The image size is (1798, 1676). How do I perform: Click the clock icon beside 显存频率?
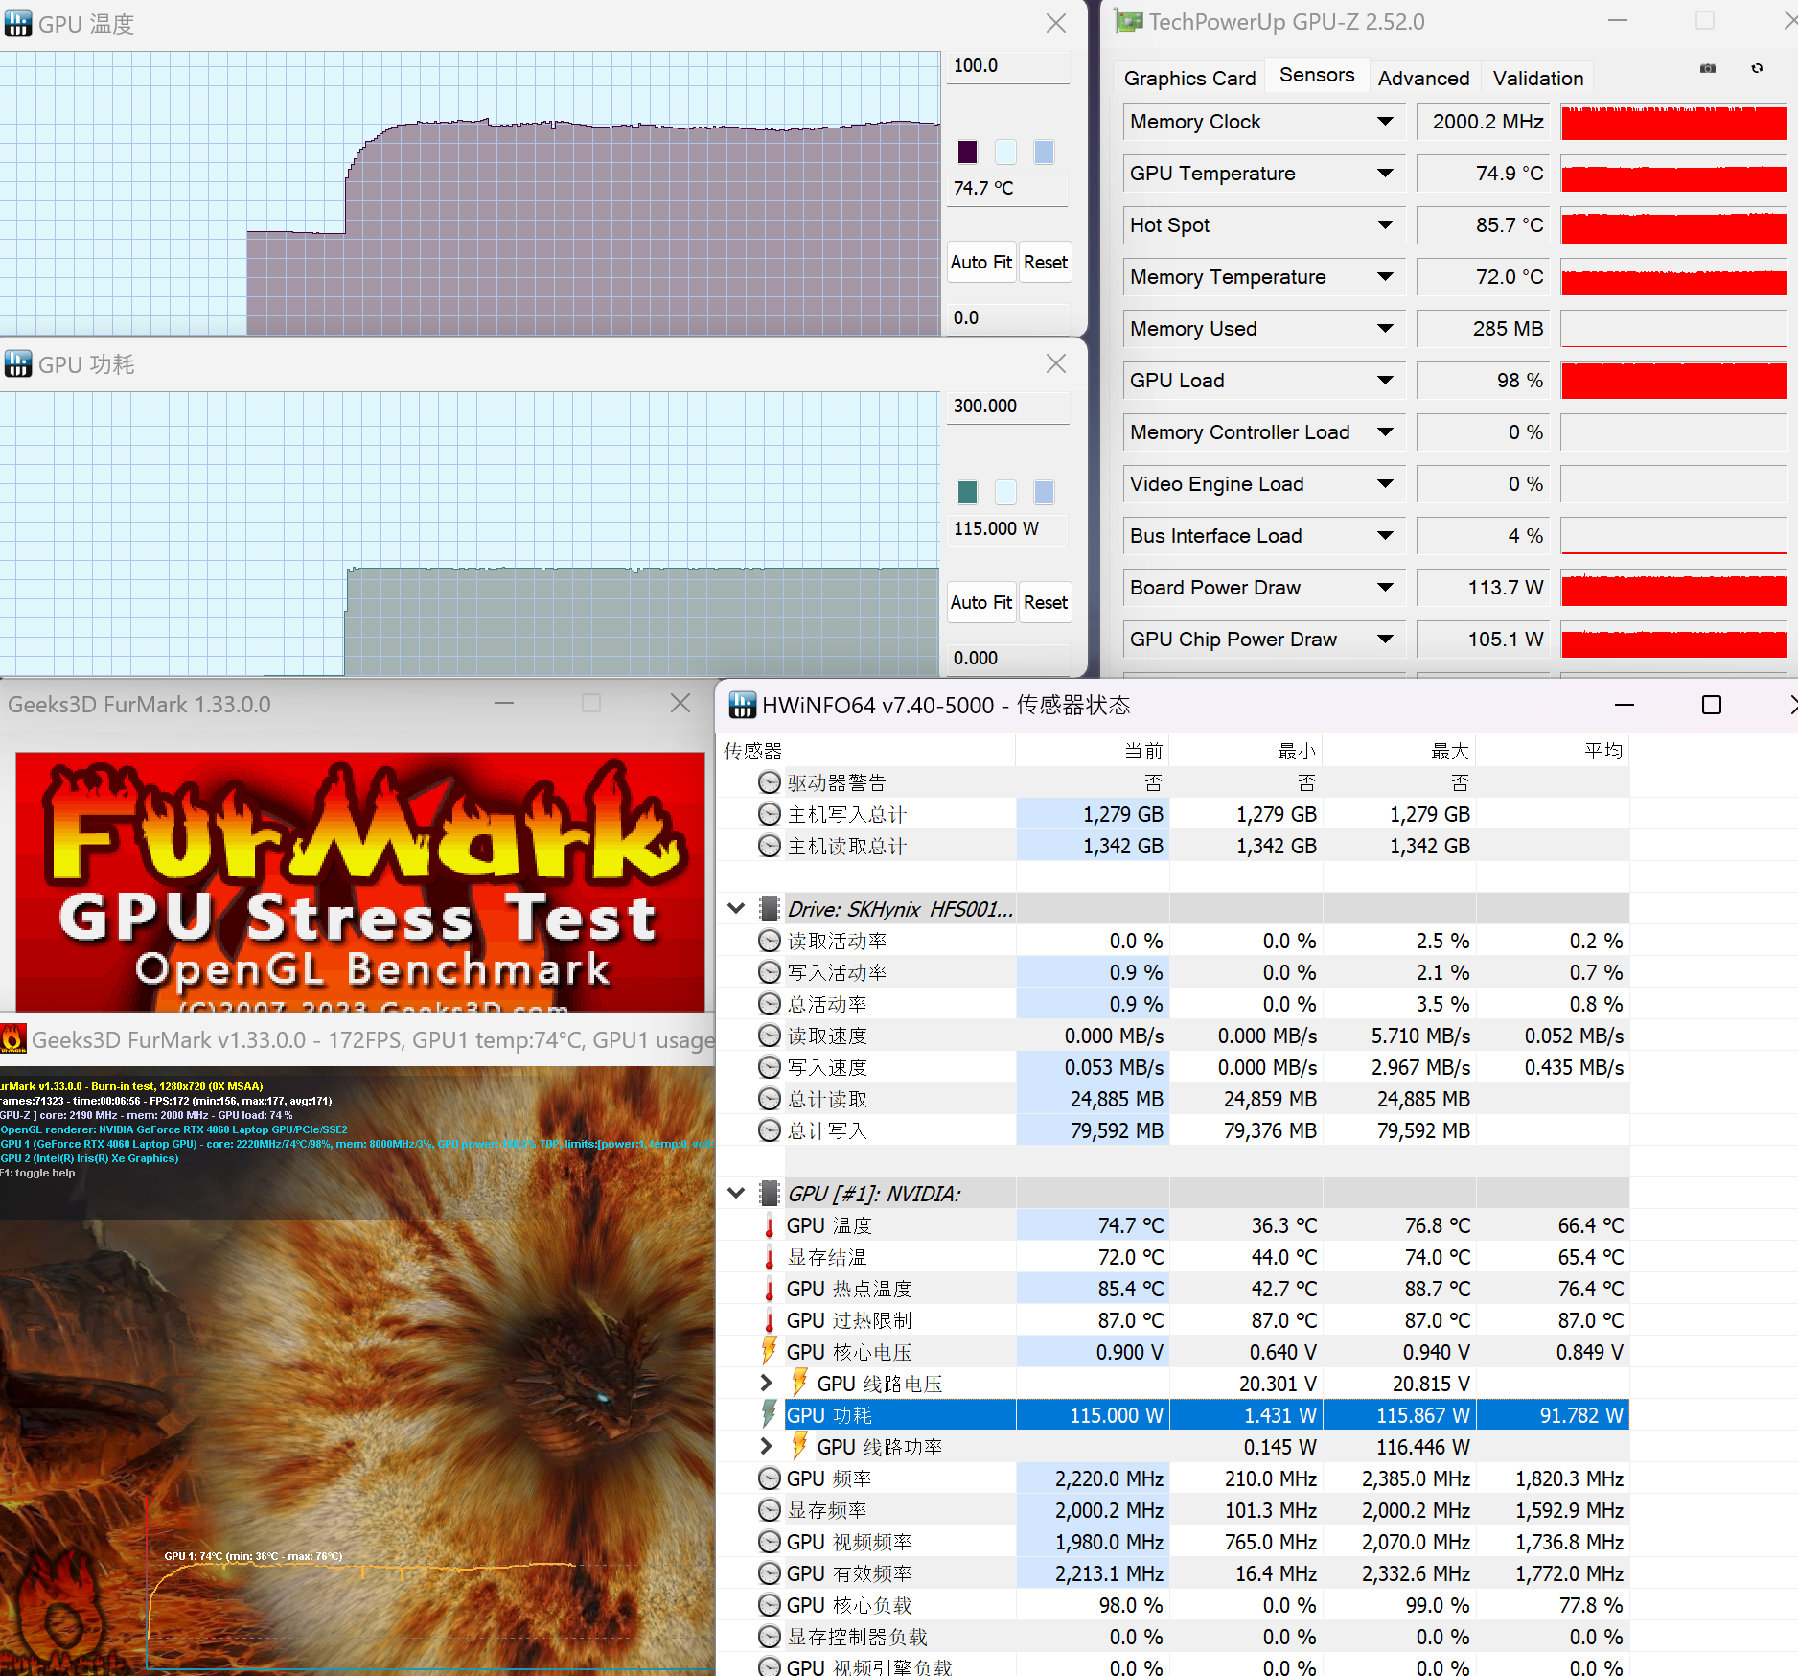pos(769,1510)
